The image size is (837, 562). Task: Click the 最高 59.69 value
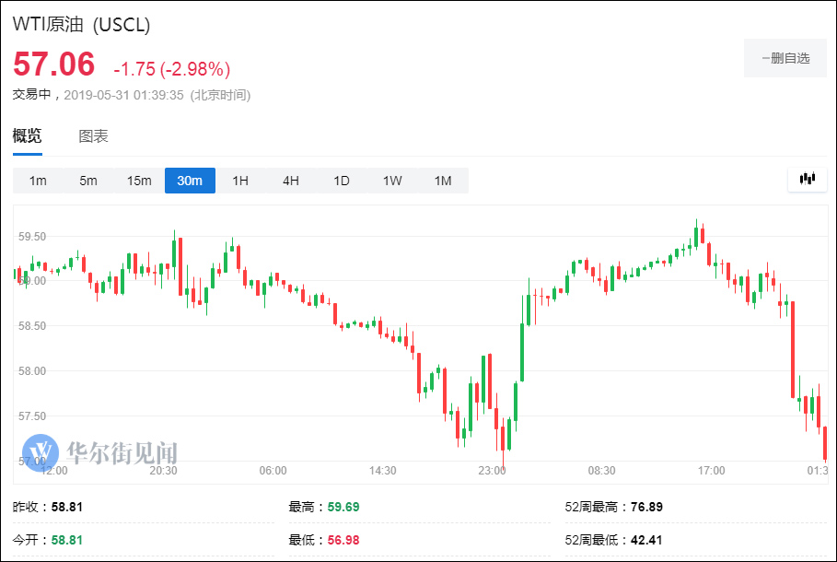pos(336,507)
